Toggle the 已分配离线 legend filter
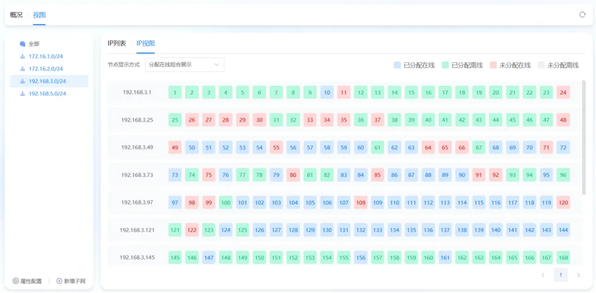This screenshot has height=293, width=596. coord(462,65)
